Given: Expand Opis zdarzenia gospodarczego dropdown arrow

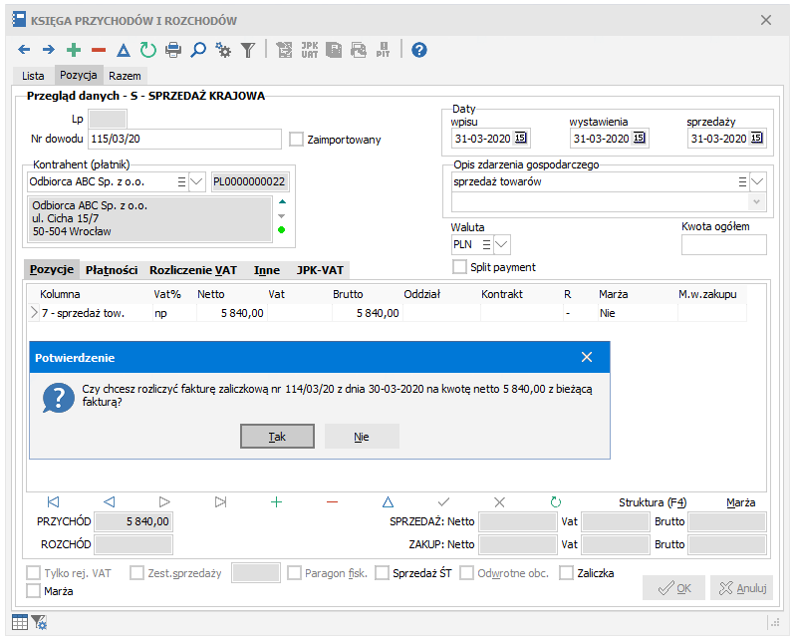Looking at the screenshot, I should click(x=757, y=181).
